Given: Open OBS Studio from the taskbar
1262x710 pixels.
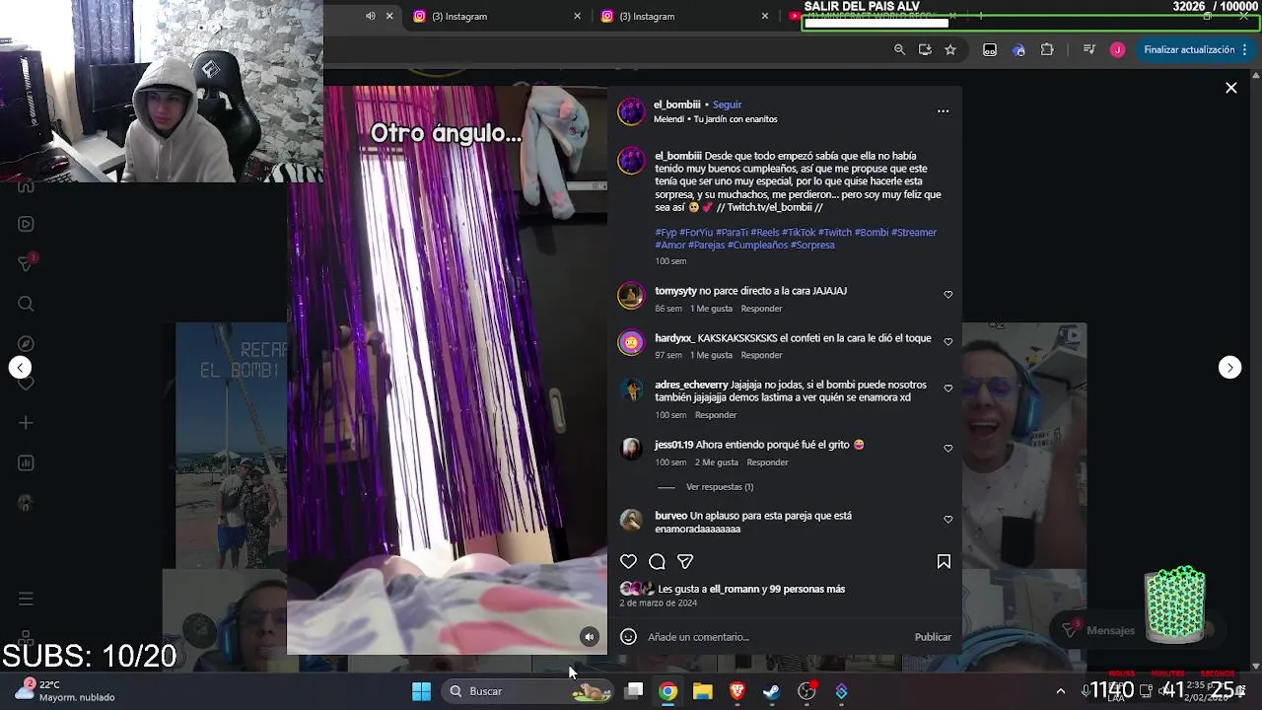Looking at the screenshot, I should pyautogui.click(x=806, y=691).
